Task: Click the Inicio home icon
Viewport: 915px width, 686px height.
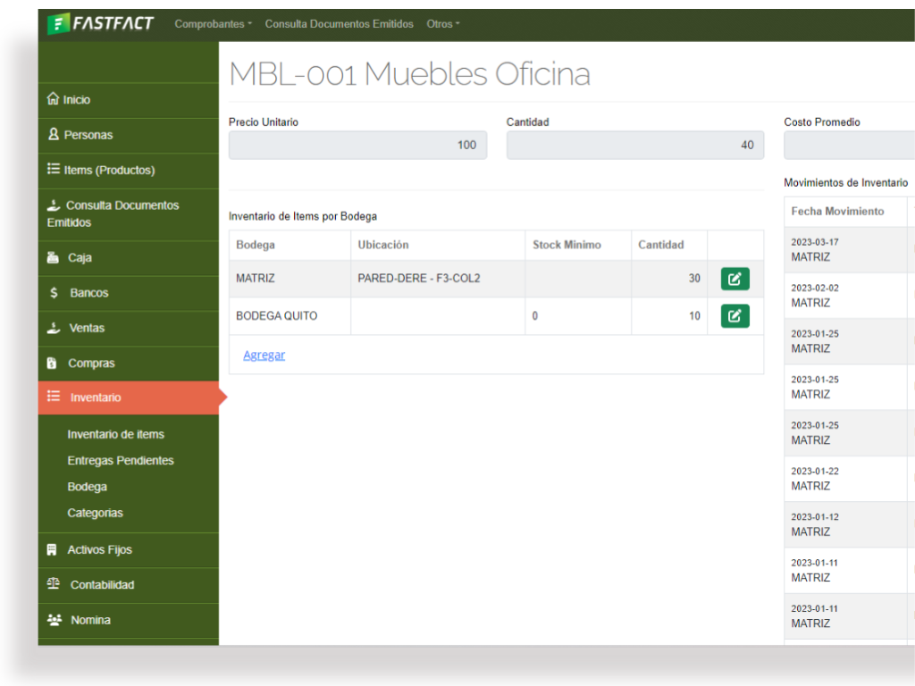Action: (53, 98)
